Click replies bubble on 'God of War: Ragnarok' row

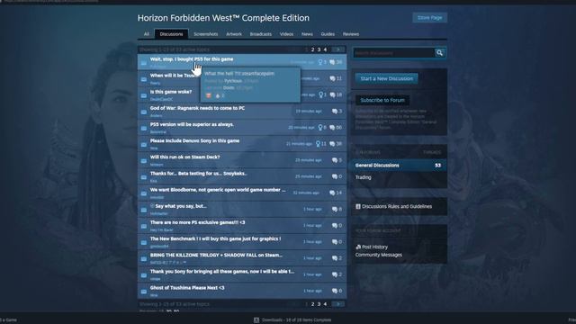tap(334, 111)
